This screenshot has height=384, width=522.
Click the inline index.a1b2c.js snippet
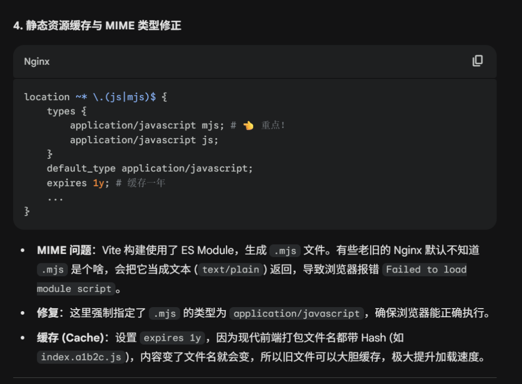pos(81,357)
